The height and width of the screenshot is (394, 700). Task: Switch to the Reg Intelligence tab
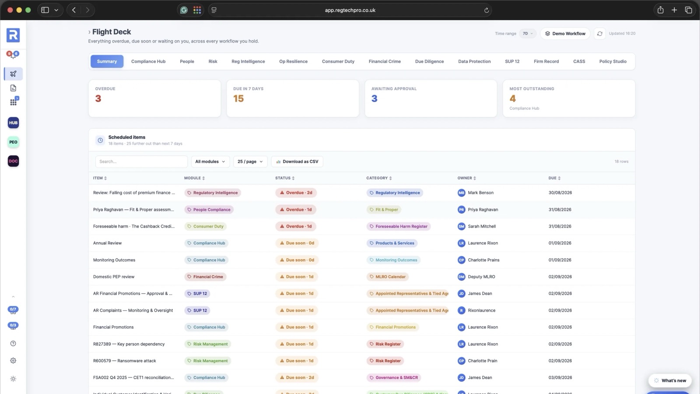[x=248, y=61]
